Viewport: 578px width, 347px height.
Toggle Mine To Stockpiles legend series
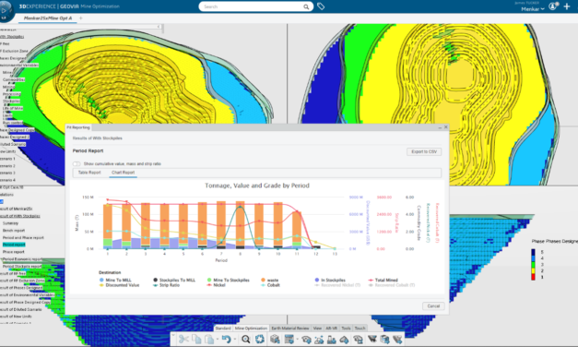229,281
